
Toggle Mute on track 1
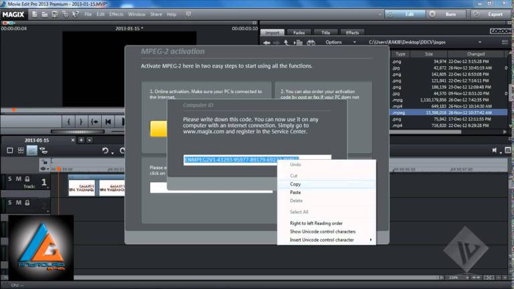[18, 179]
